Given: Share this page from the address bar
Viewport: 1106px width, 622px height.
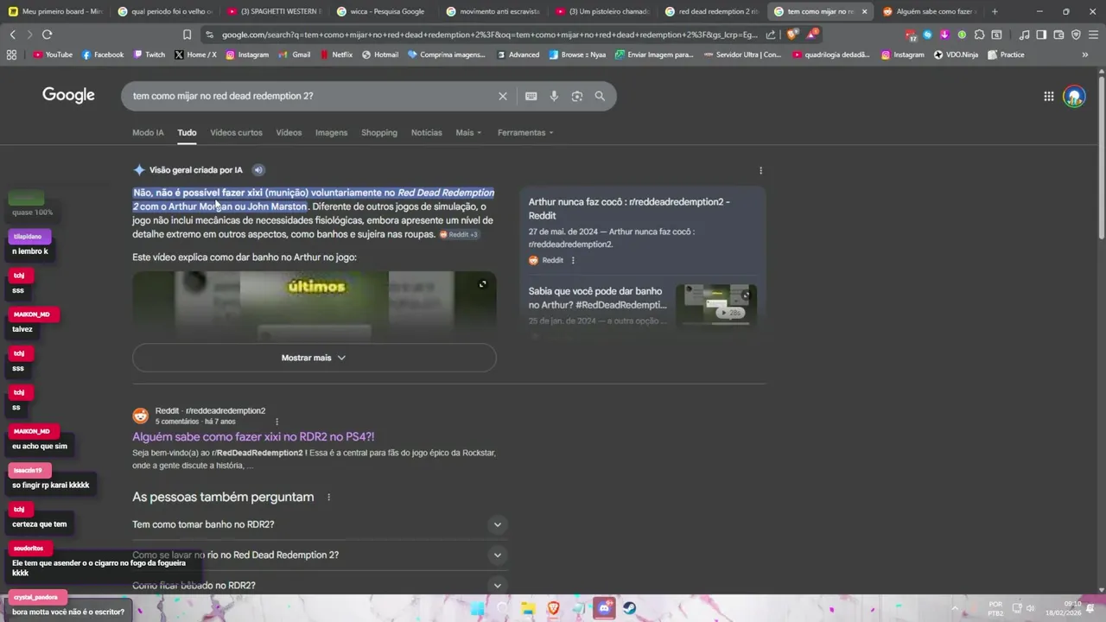Looking at the screenshot, I should (x=771, y=35).
